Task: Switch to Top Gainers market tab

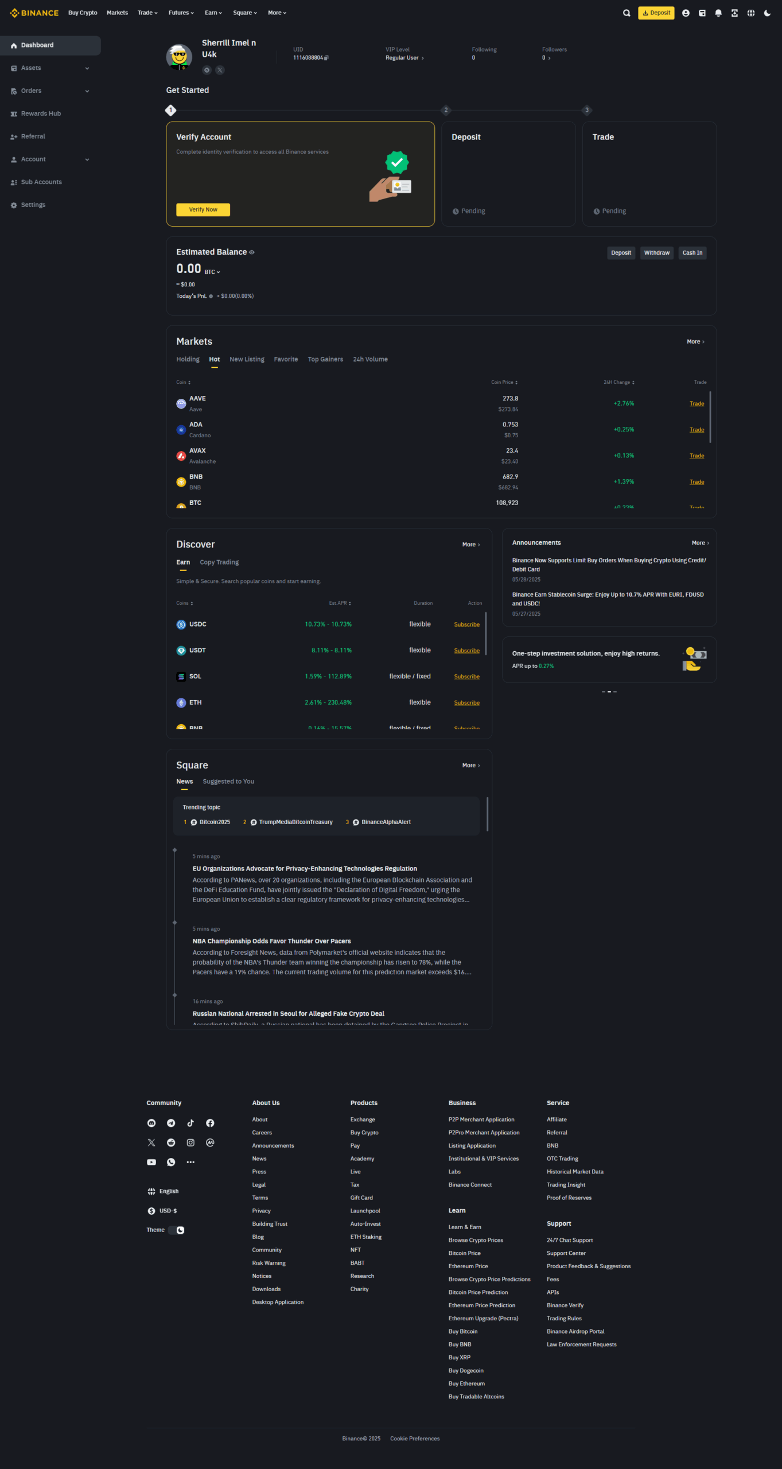Action: point(325,359)
